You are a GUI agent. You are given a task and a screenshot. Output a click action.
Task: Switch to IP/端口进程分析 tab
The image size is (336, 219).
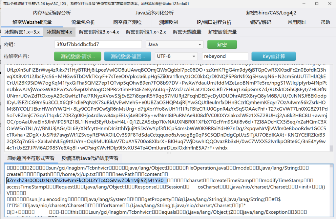click(214, 22)
